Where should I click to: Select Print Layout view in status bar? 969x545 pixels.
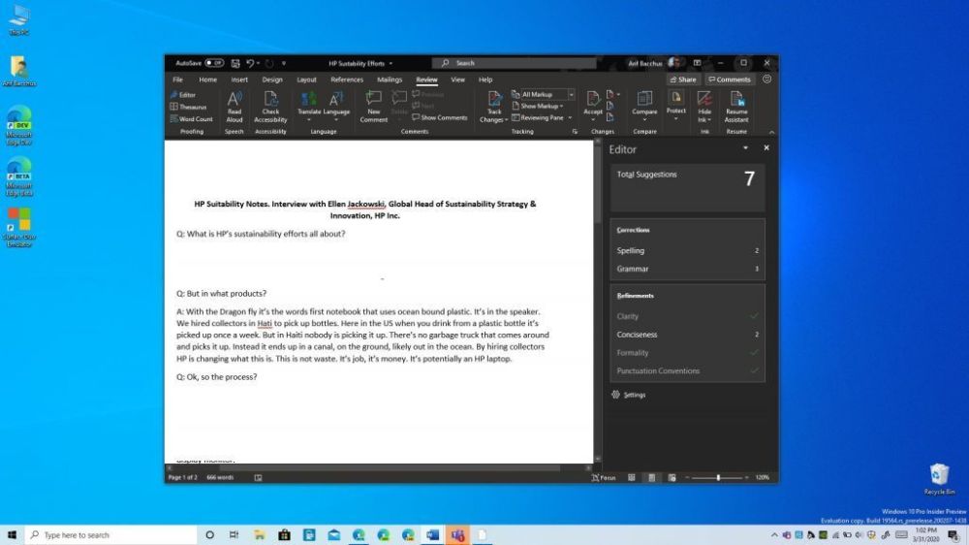tap(651, 477)
